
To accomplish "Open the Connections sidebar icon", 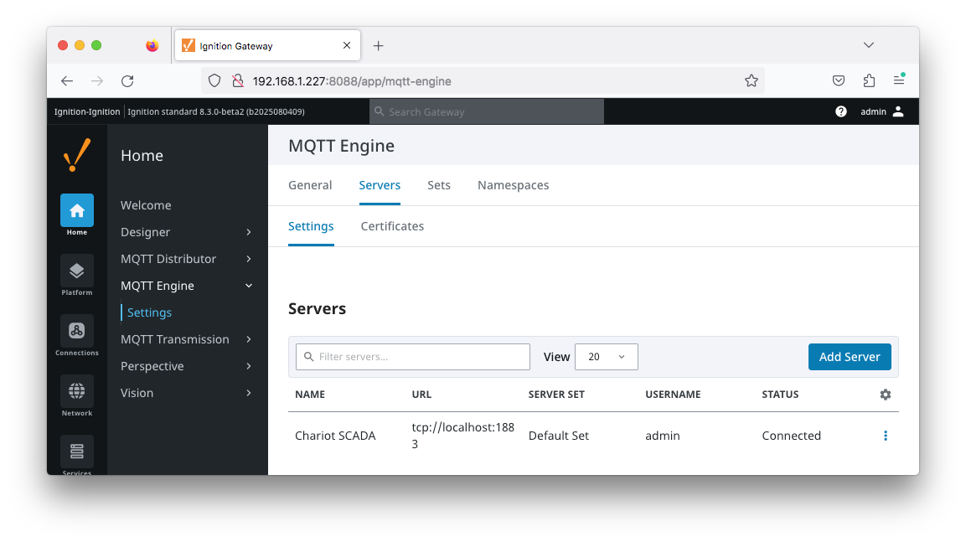I will point(76,332).
